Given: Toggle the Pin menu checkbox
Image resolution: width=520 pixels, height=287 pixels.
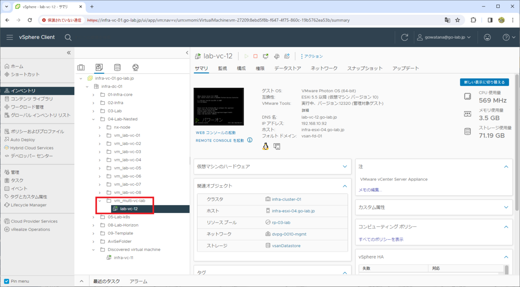Looking at the screenshot, I should click(x=6, y=281).
